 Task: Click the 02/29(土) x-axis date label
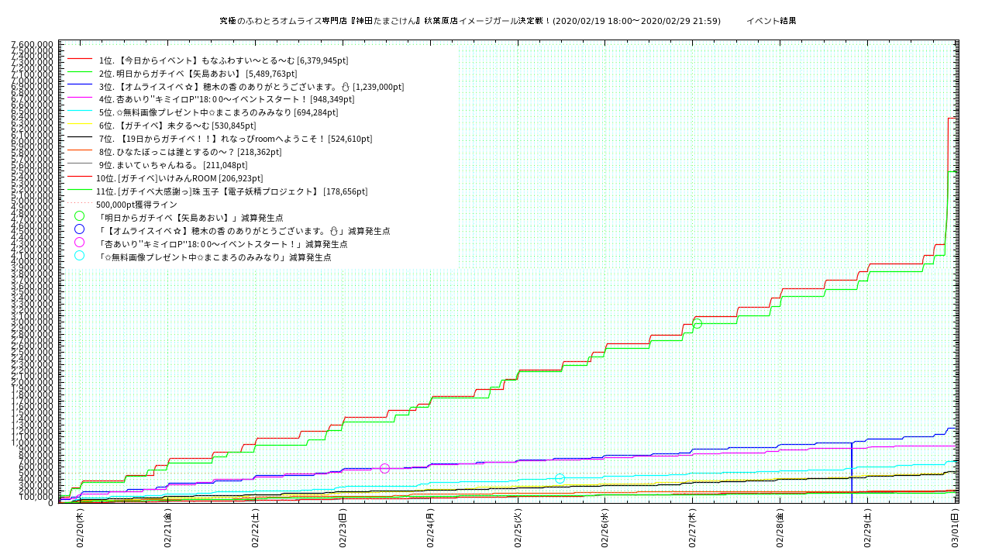point(868,527)
